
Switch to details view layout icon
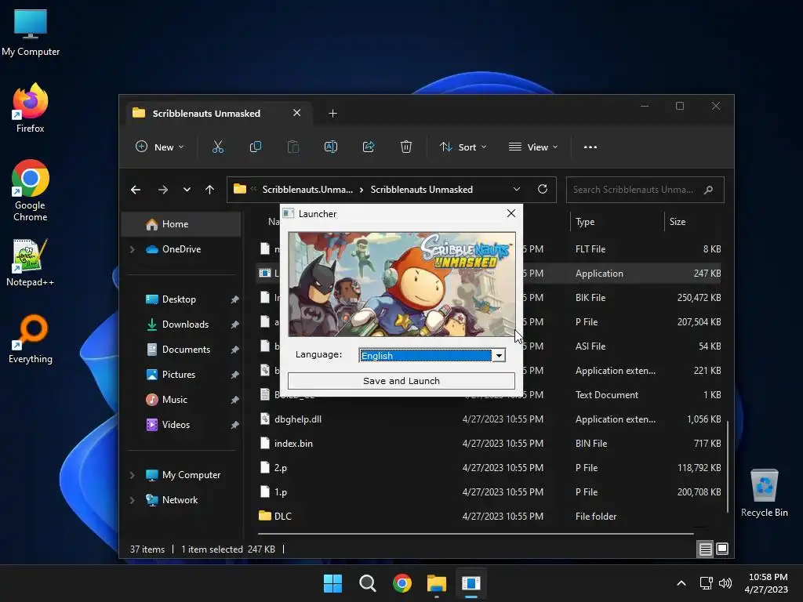click(x=705, y=549)
